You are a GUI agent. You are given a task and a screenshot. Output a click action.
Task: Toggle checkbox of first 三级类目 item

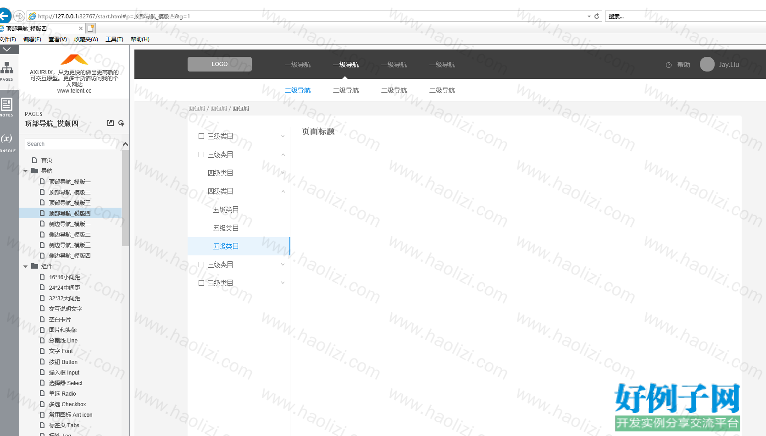click(x=201, y=136)
